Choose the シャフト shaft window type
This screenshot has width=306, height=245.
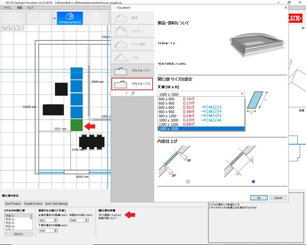(132, 31)
